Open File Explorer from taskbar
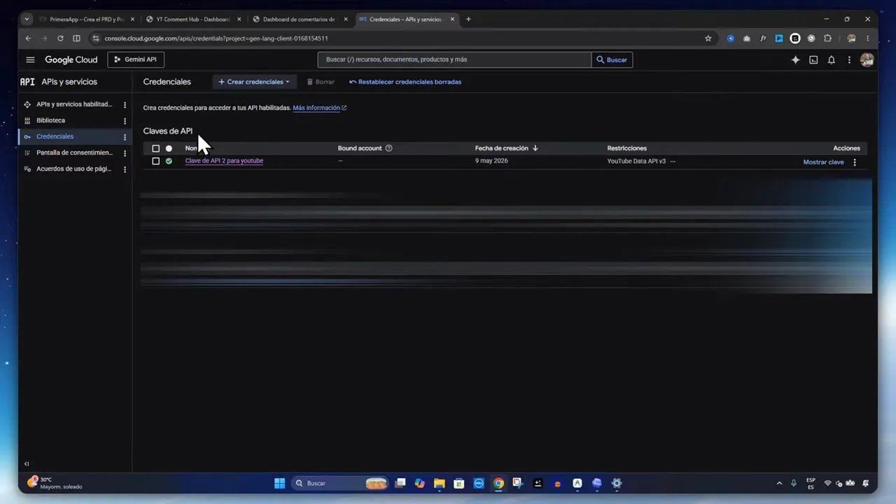The image size is (896, 504). coord(440,483)
